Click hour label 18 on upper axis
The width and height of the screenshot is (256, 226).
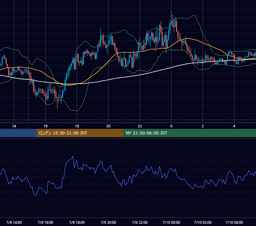pyautogui.click(x=77, y=126)
